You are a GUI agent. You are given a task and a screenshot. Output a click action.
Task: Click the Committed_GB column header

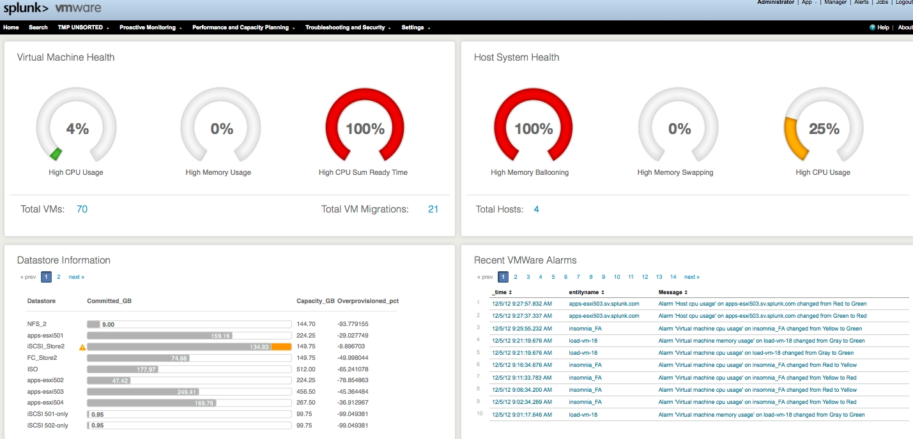[x=109, y=301]
